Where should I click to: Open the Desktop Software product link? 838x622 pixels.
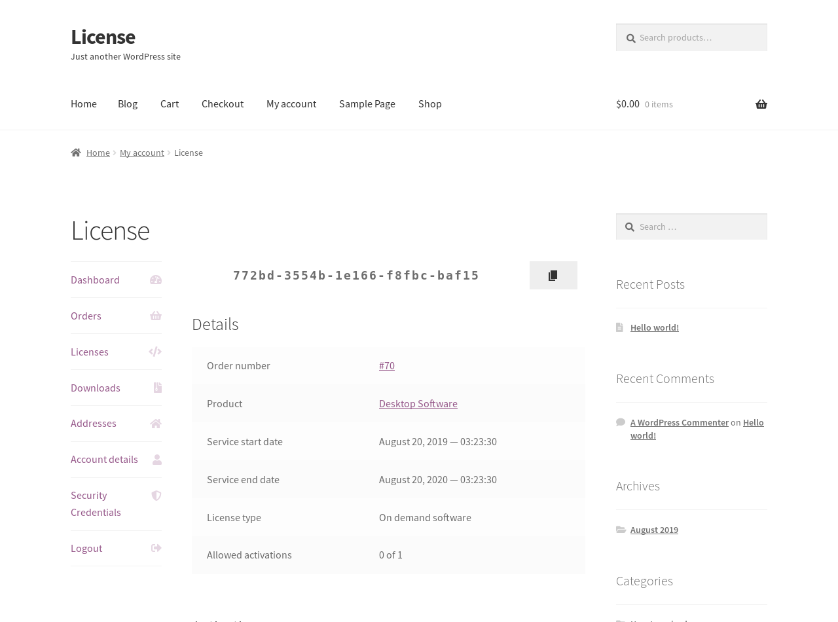coord(418,403)
